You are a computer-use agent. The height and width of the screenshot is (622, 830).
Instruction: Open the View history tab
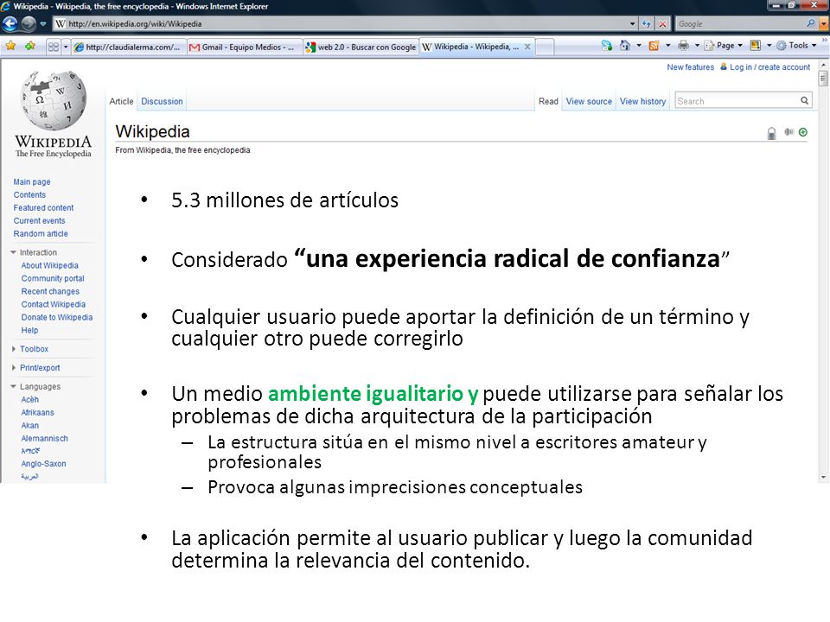pos(642,101)
